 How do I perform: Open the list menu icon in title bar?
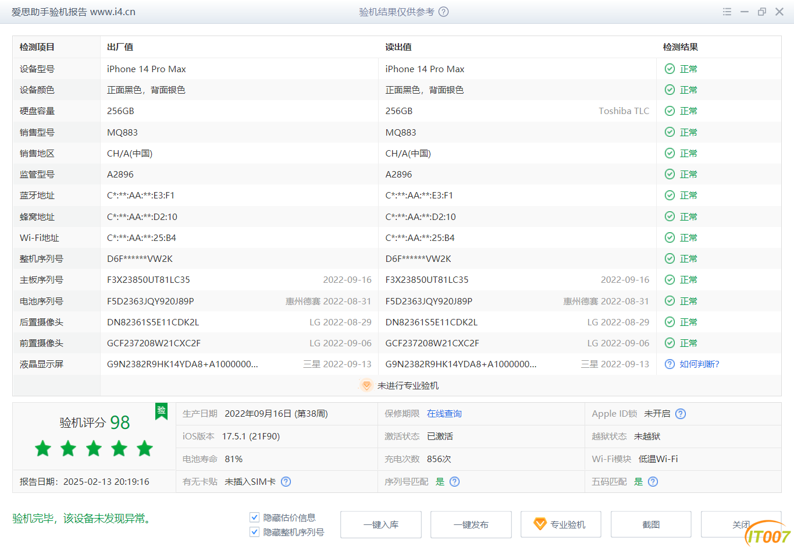click(x=727, y=12)
